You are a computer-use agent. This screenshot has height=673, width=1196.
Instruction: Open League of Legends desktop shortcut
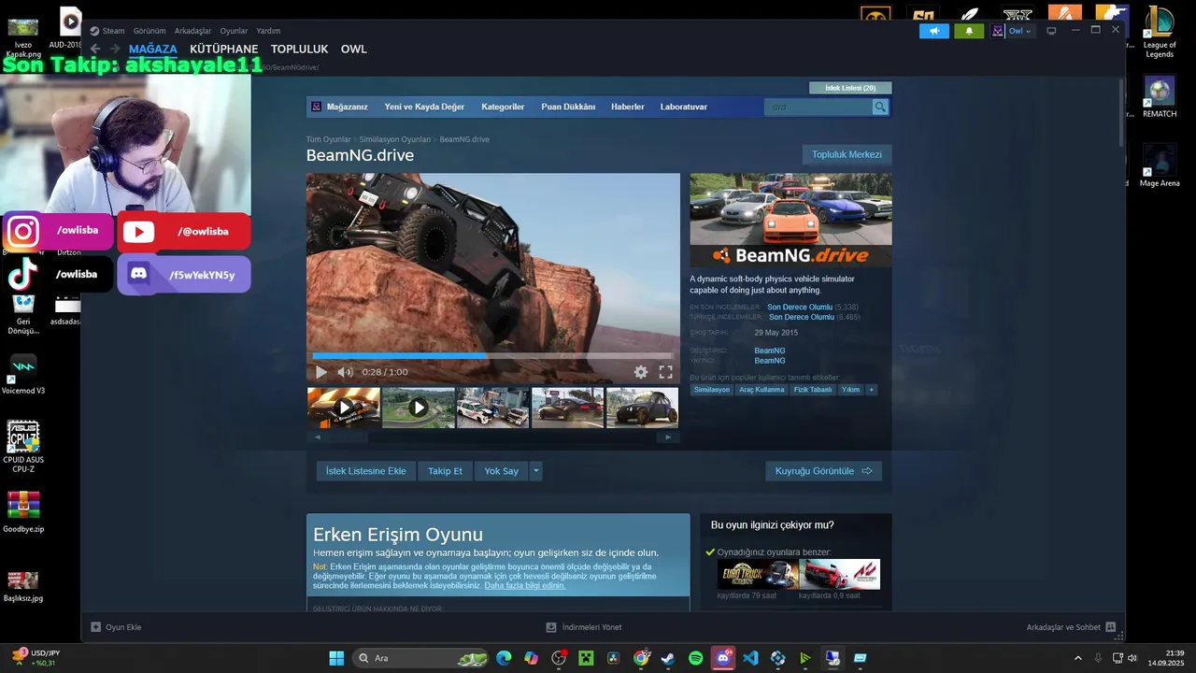coord(1160,33)
